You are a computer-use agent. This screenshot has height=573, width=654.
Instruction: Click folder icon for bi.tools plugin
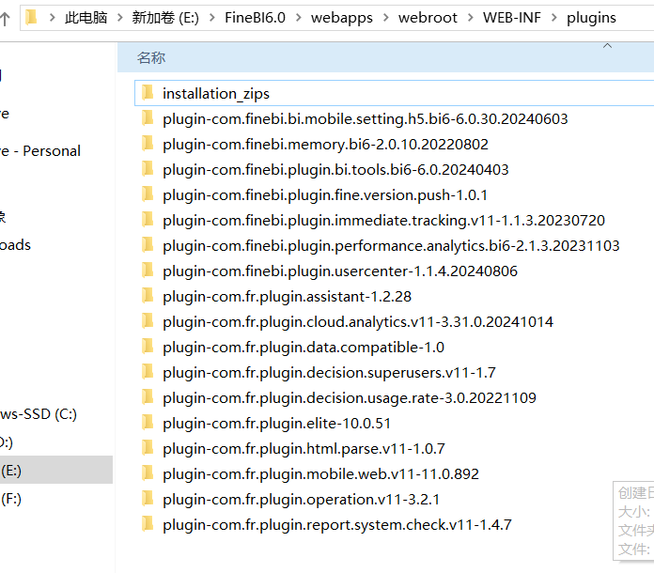tap(148, 169)
